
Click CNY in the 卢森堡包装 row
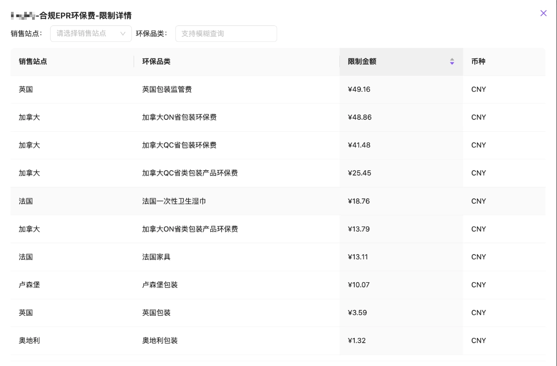coord(479,285)
